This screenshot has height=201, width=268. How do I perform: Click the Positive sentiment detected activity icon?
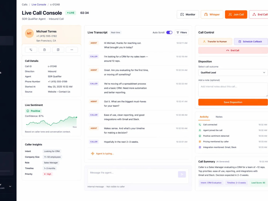pyautogui.click(x=200, y=136)
